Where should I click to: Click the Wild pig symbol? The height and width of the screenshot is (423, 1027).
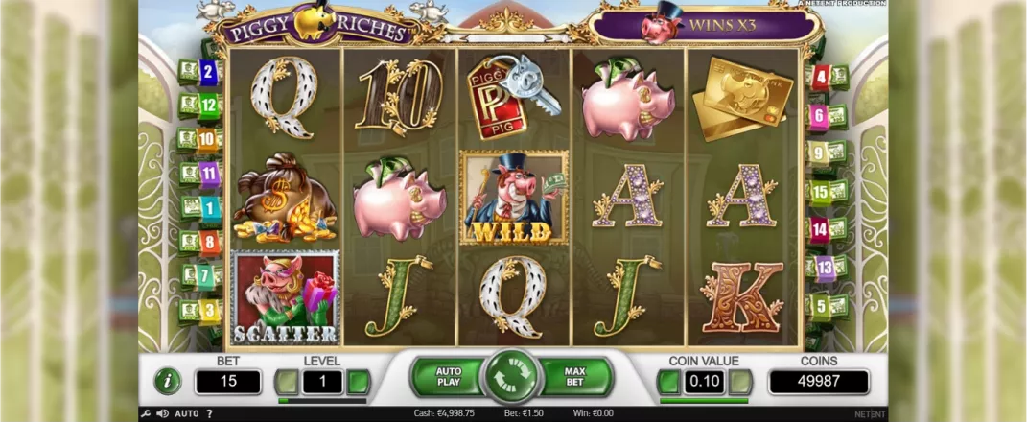click(513, 198)
